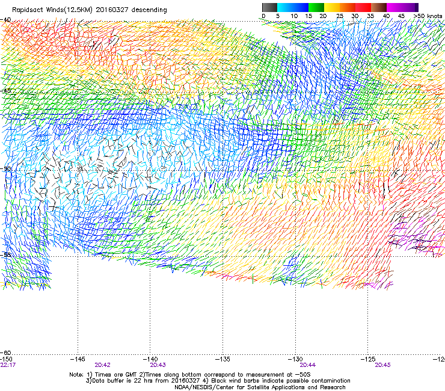The height and width of the screenshot is (391, 445).
Task: Click the note line '3)Data buffer is 22 hrs'
Action: pos(218,381)
